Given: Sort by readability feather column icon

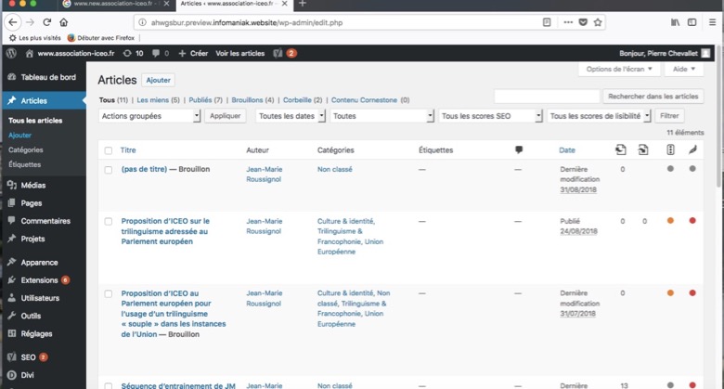Looking at the screenshot, I should pos(692,149).
